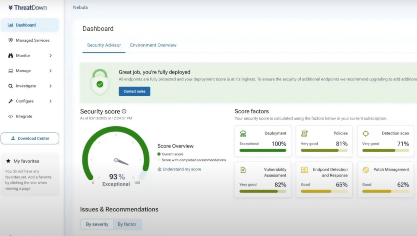This screenshot has width=417, height=236.
Task: Switch to the Environment Overview tab
Action: 153,45
